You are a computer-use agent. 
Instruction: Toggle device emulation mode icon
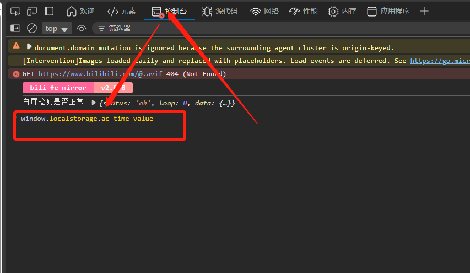point(32,11)
